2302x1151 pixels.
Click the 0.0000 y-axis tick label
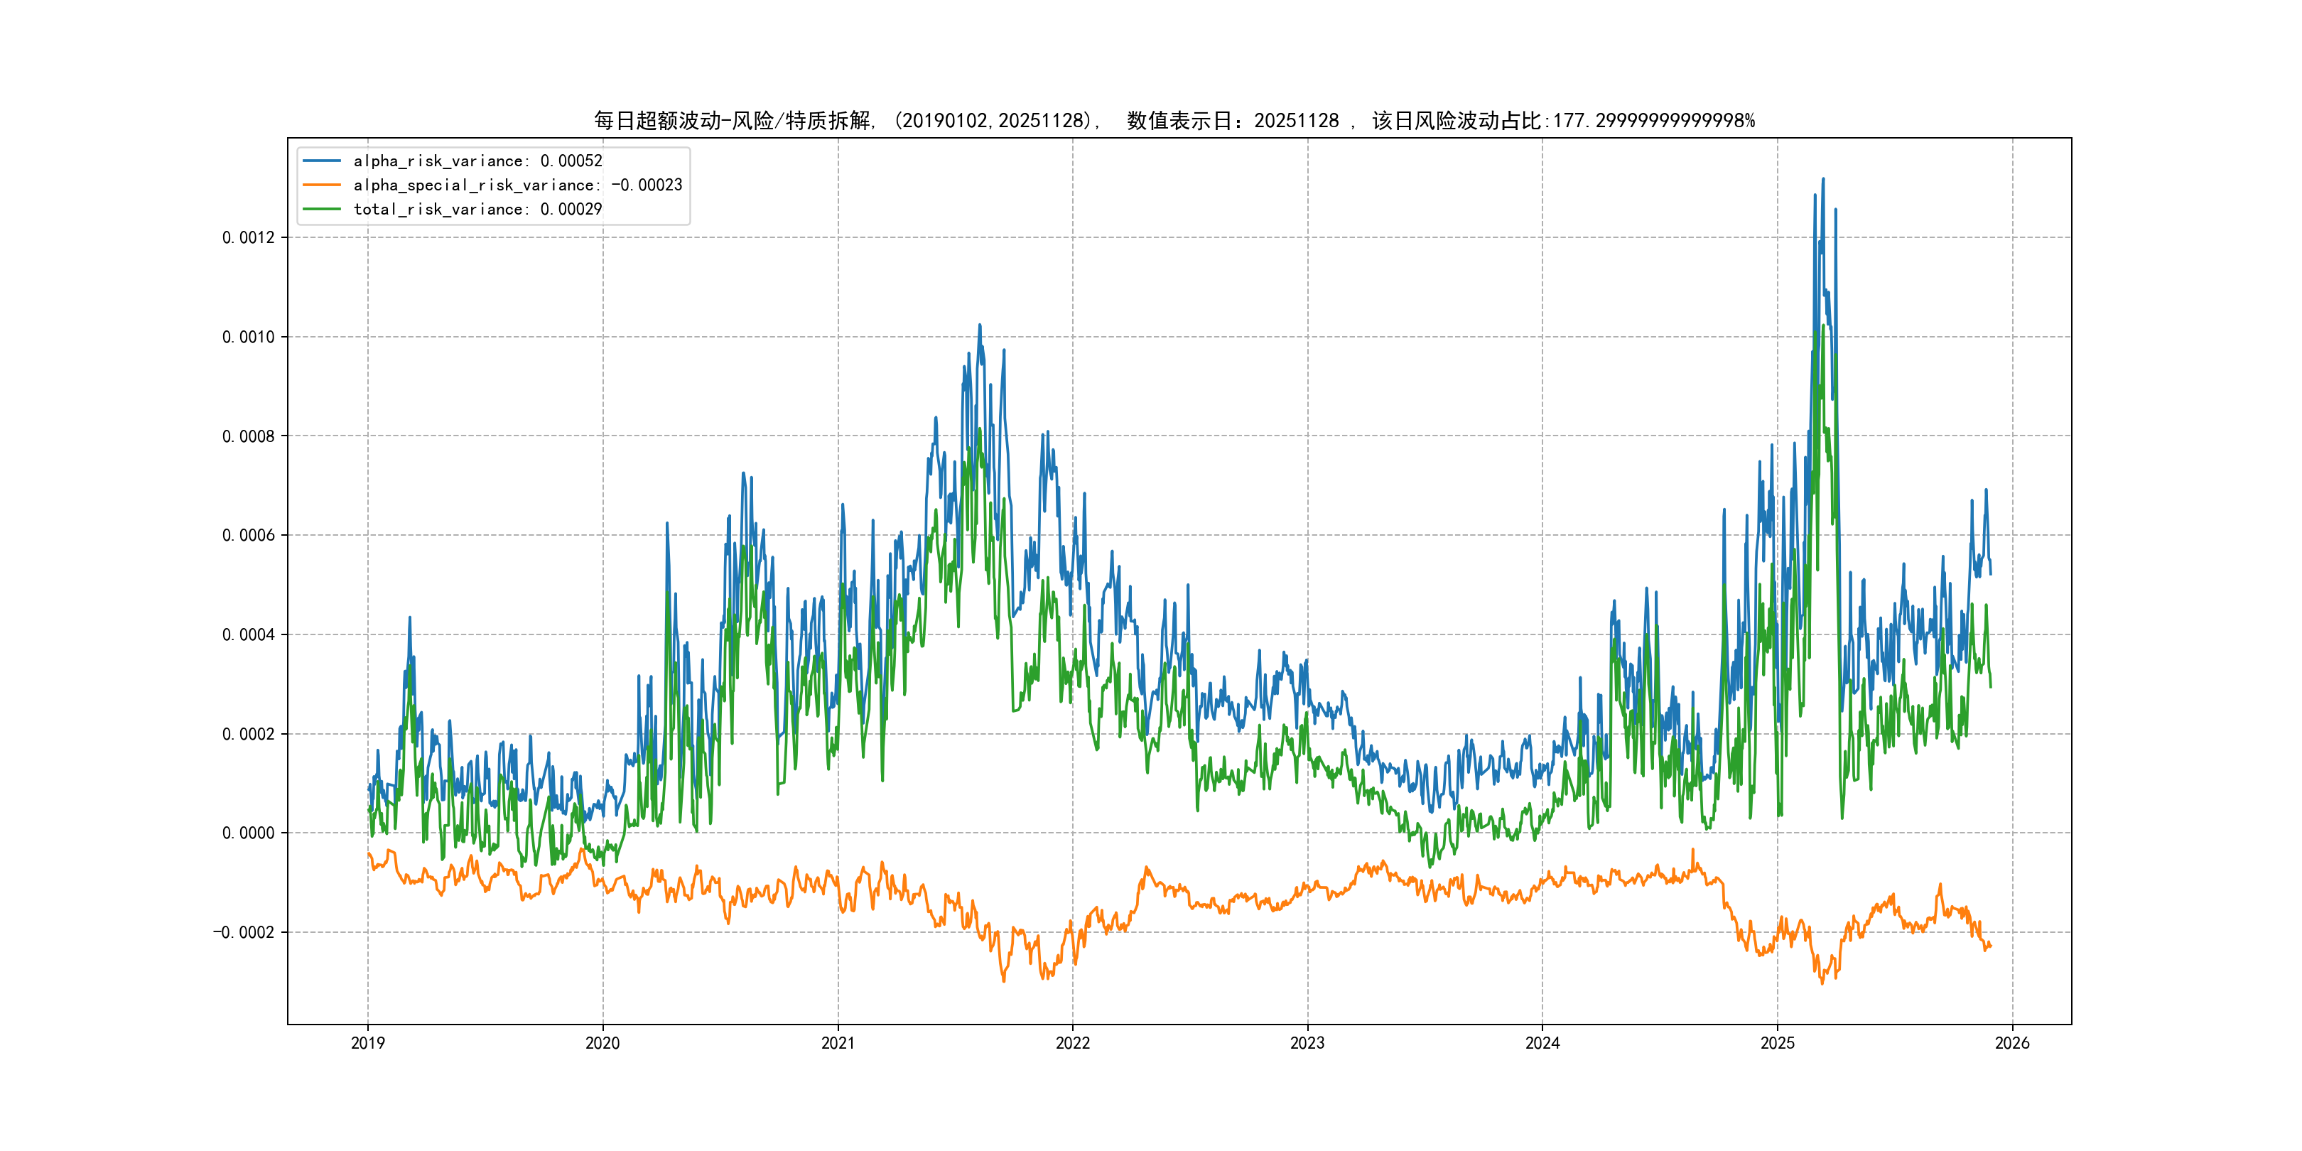[249, 833]
